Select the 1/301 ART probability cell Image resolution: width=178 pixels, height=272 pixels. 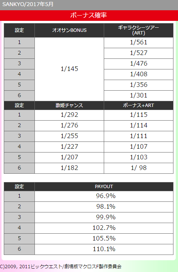(139, 96)
